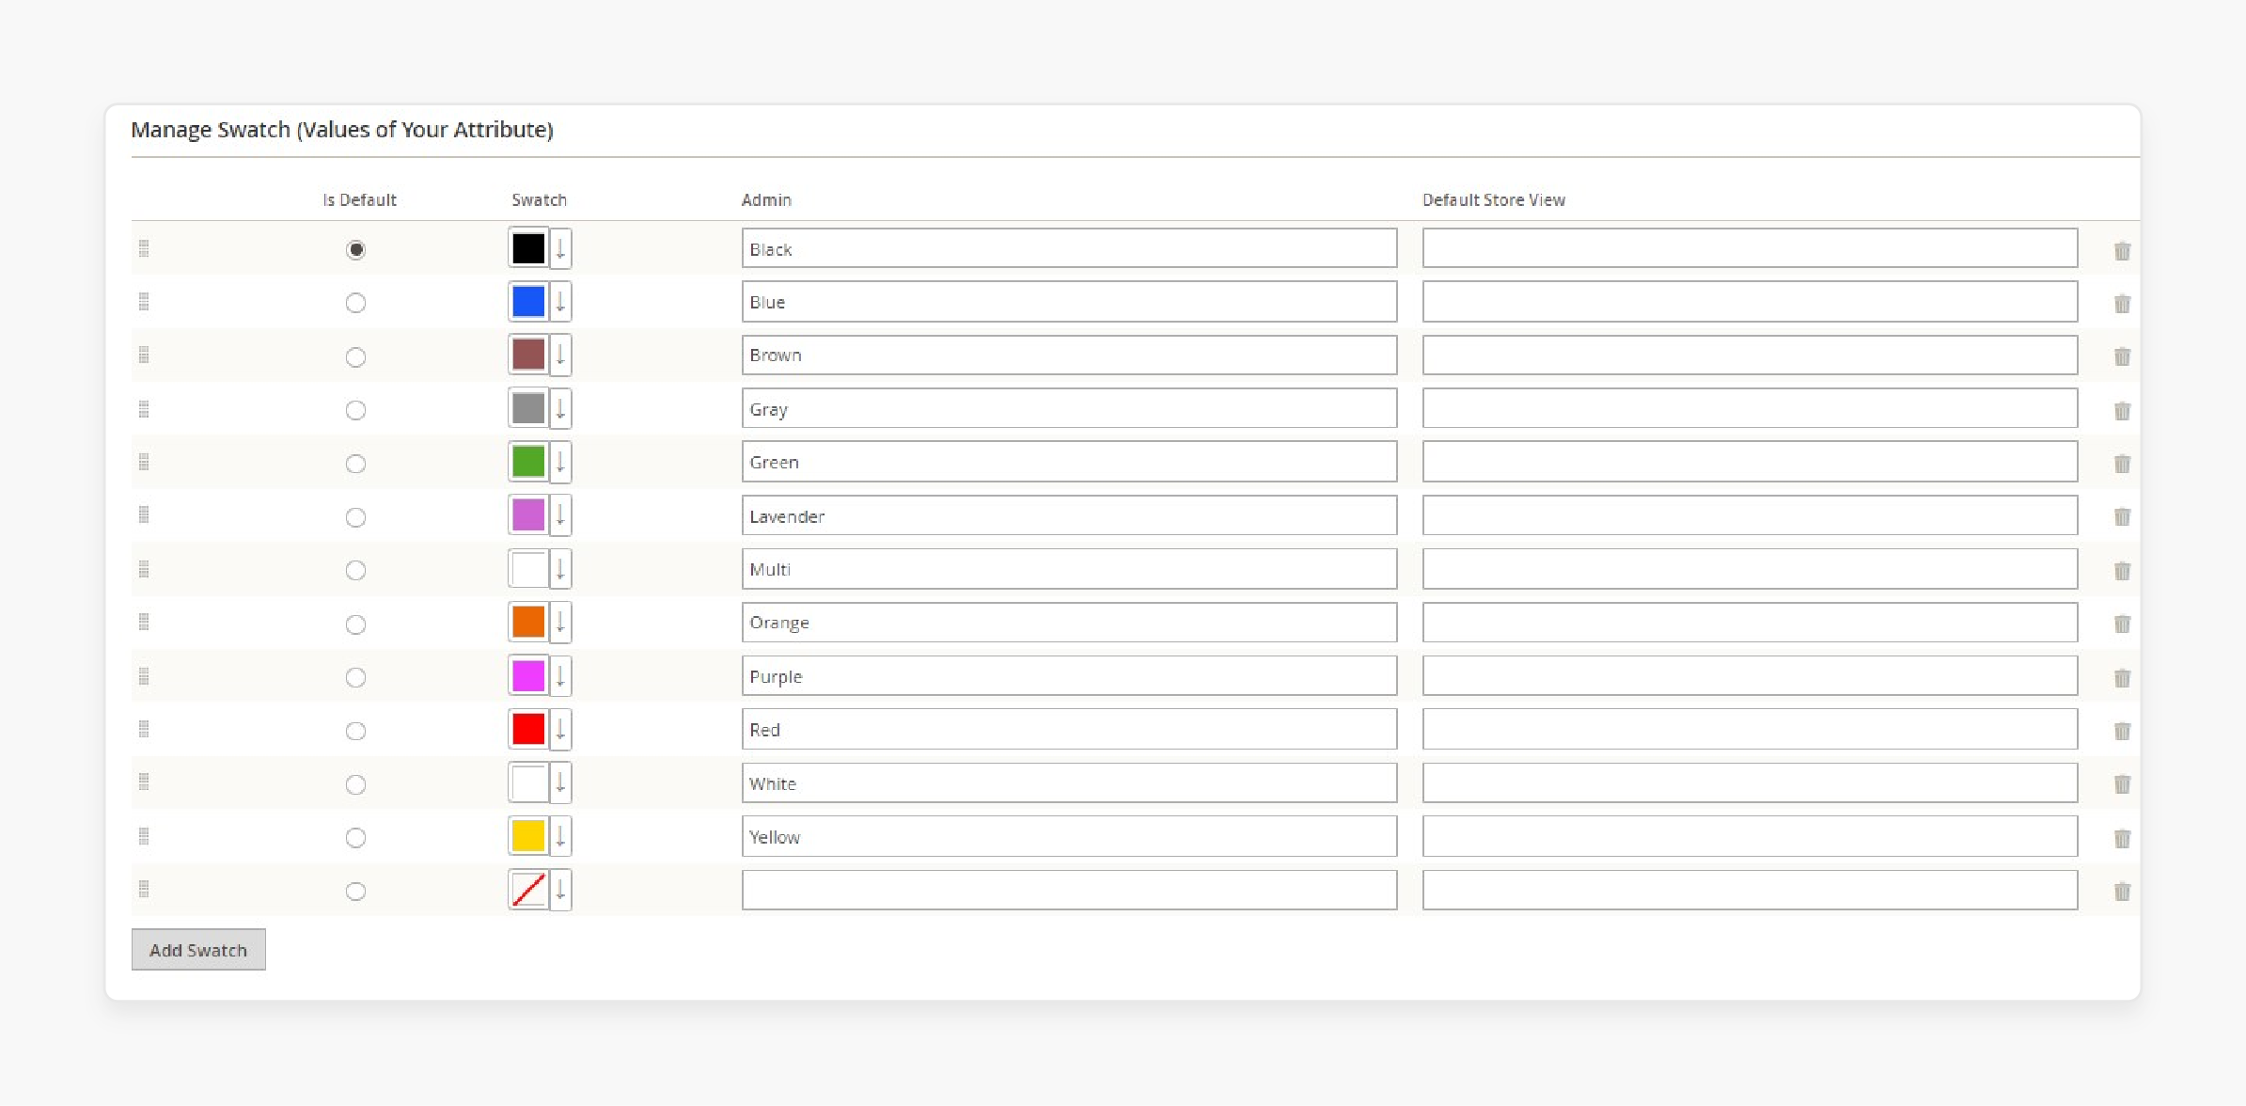Grab the drag handle of Black row
The height and width of the screenshot is (1106, 2246).
point(144,248)
